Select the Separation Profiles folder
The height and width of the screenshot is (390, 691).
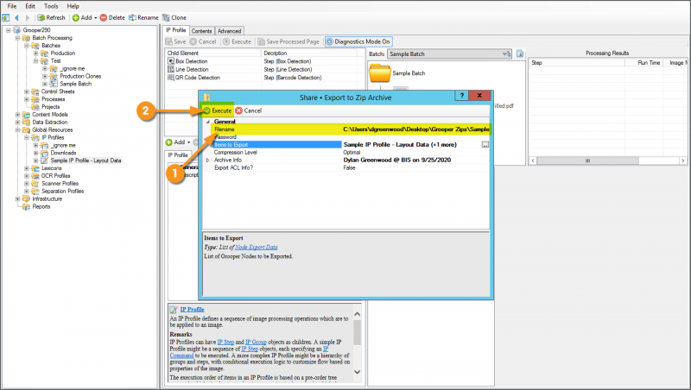click(x=62, y=191)
